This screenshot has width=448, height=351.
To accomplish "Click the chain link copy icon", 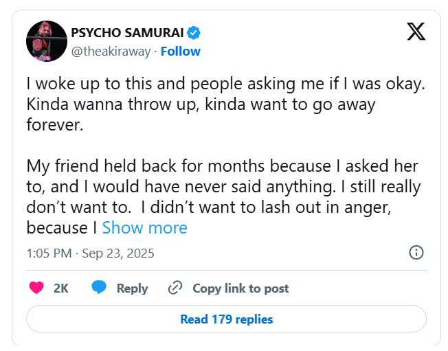I will click(175, 288).
